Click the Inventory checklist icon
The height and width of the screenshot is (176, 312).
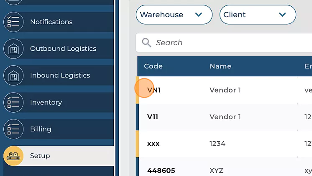click(13, 102)
